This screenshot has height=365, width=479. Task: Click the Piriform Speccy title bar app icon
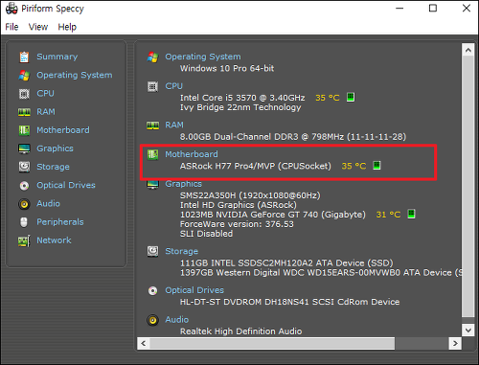11,9
